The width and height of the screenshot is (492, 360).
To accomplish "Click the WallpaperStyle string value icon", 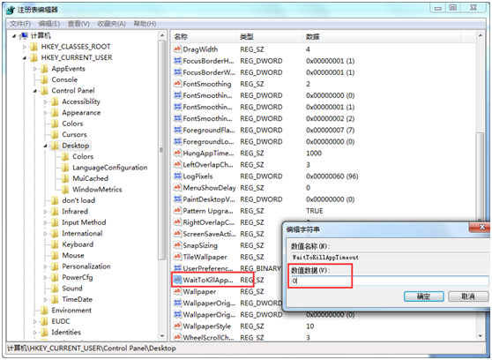I will click(x=177, y=326).
